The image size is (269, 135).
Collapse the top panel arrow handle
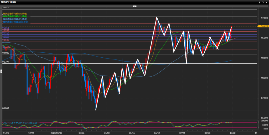coord(134,6)
